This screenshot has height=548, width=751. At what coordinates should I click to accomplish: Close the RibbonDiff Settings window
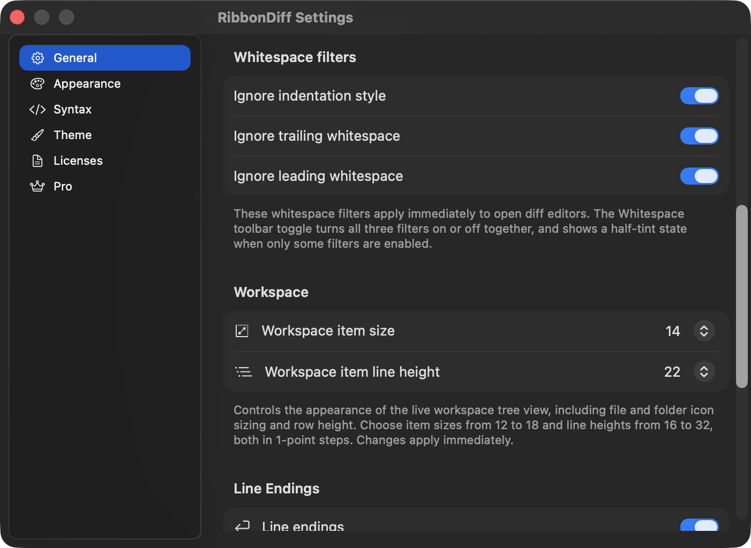pyautogui.click(x=17, y=17)
